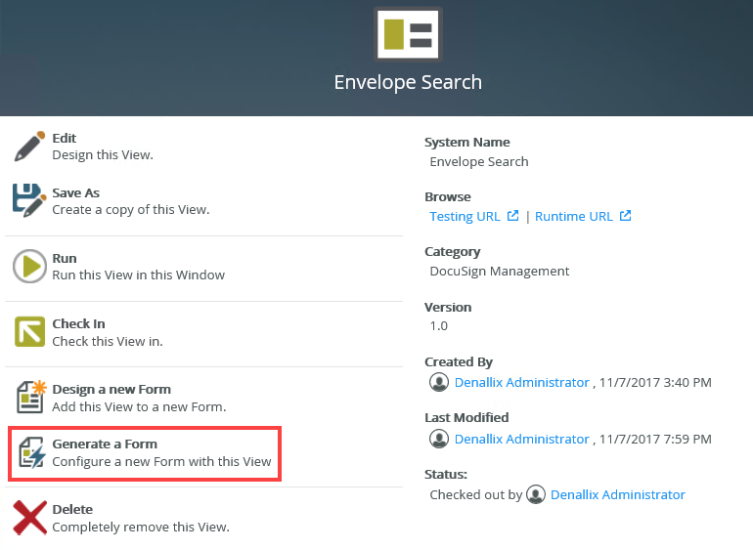Choose Delete to remove this View
The width and height of the screenshot is (753, 550).
[x=72, y=509]
